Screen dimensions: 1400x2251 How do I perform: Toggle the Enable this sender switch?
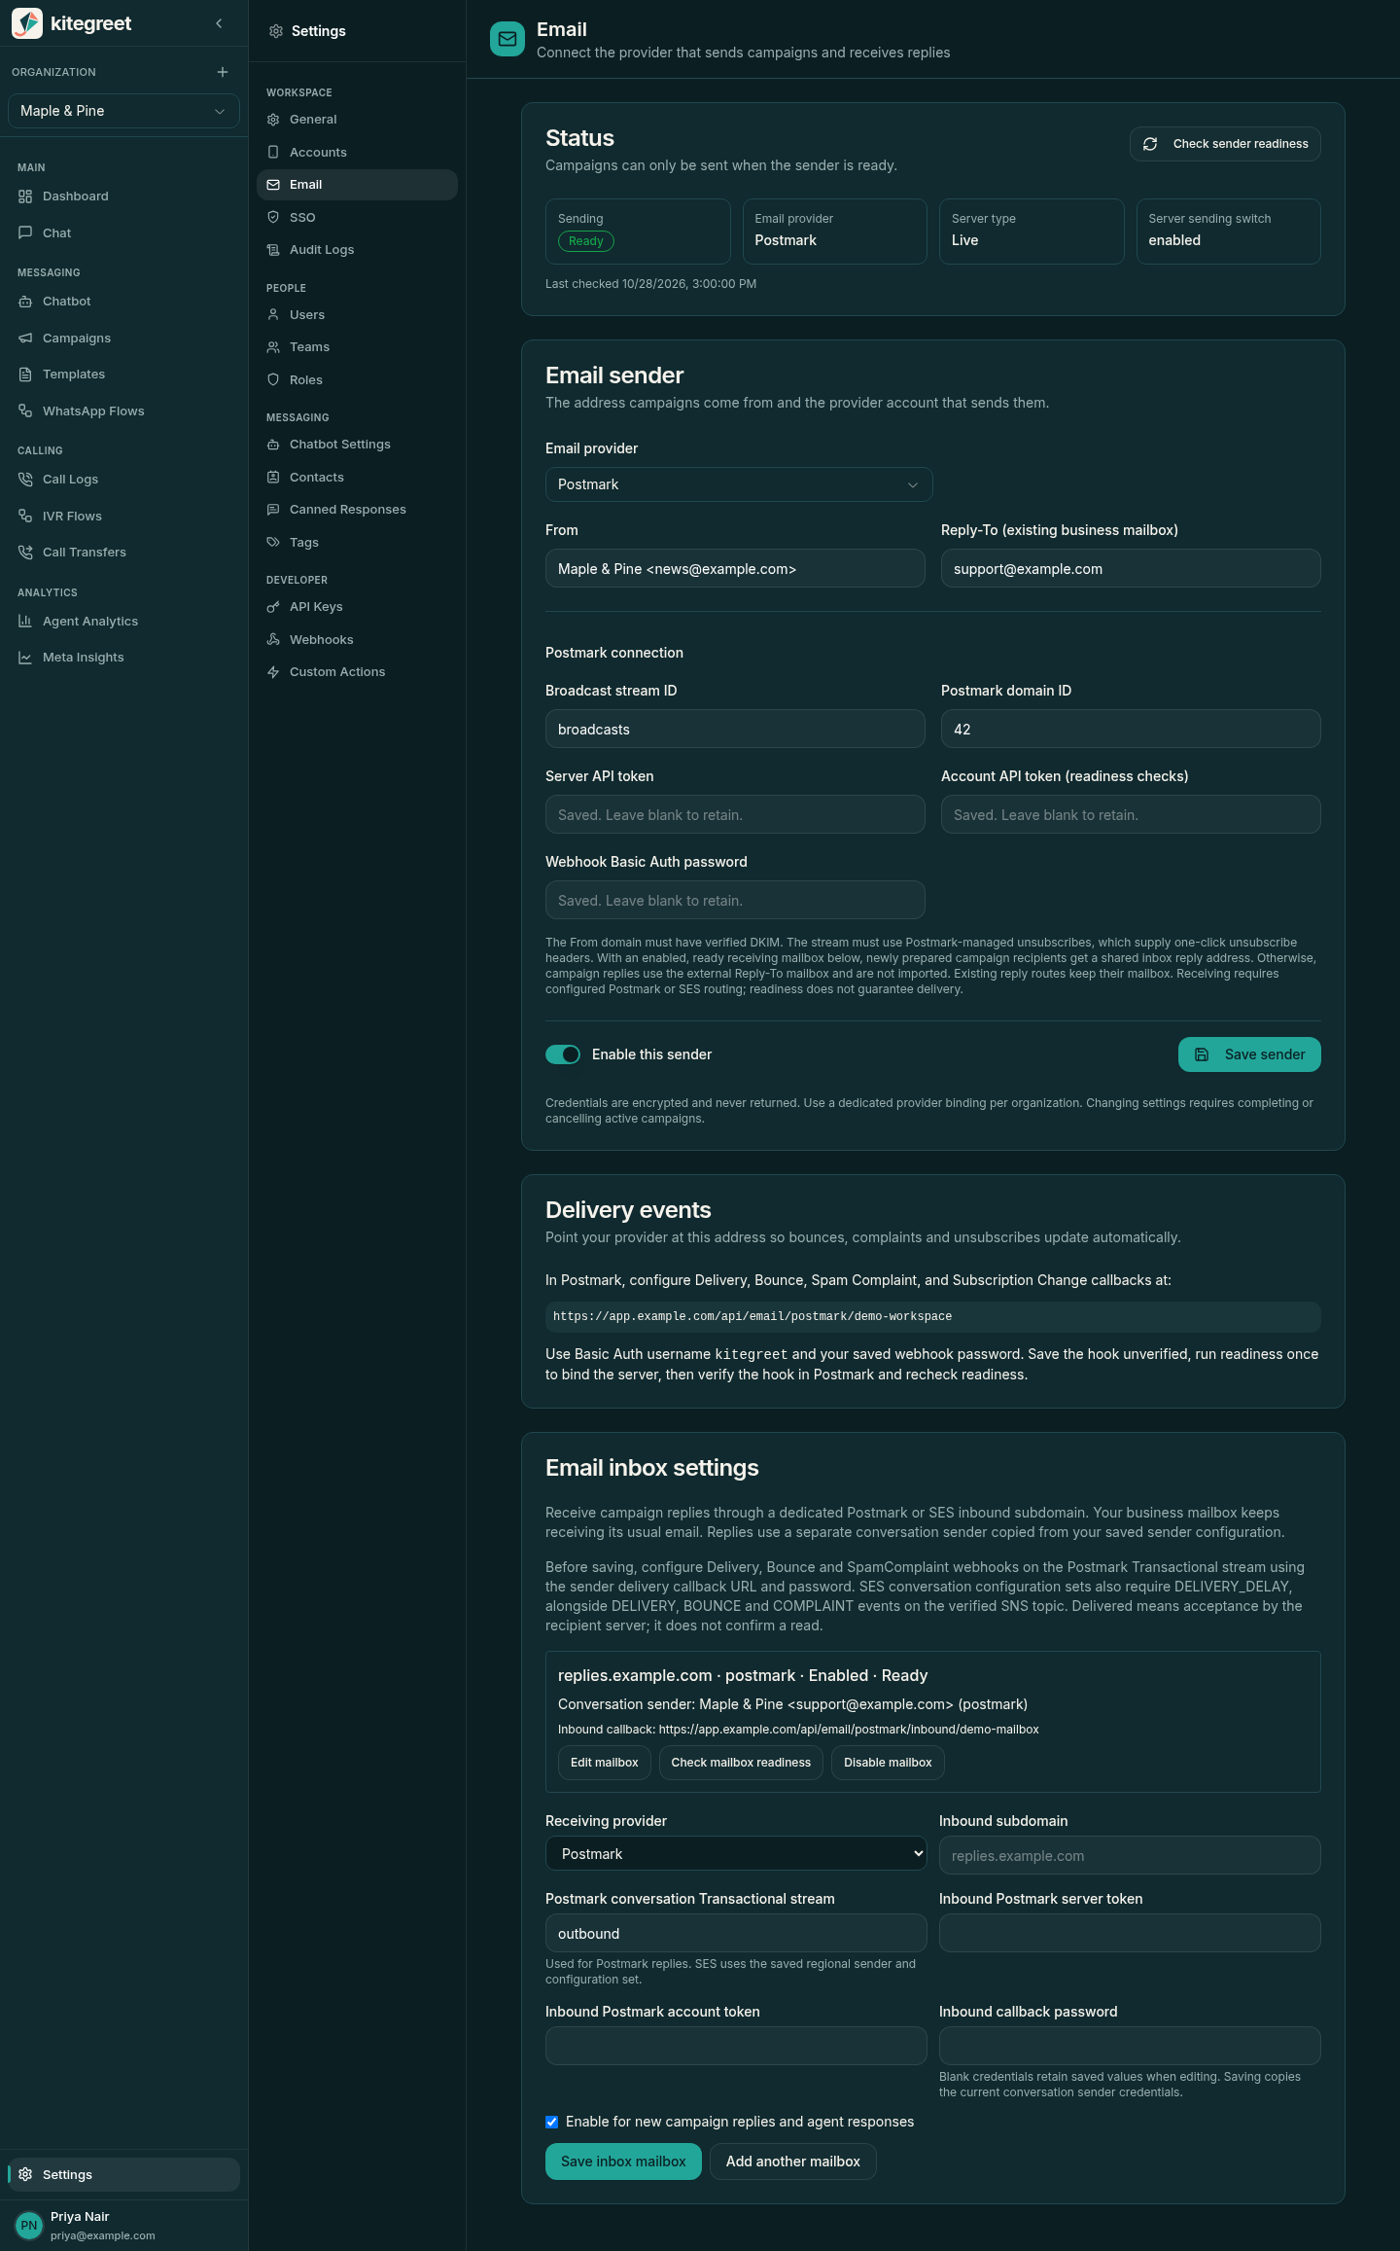(563, 1054)
